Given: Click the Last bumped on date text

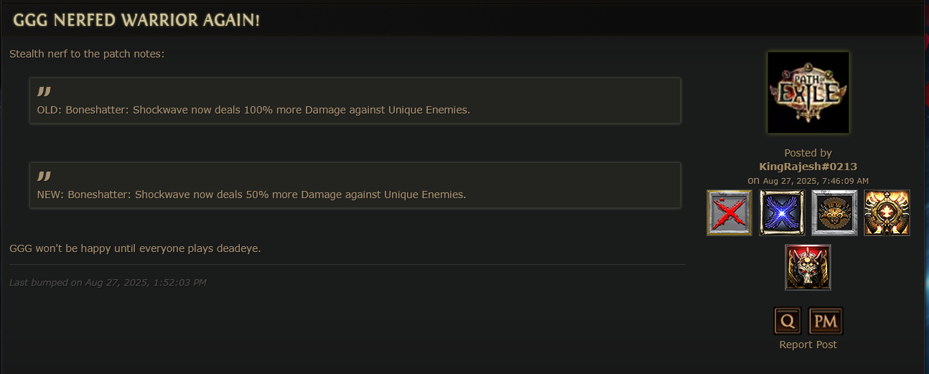Looking at the screenshot, I should point(108,282).
